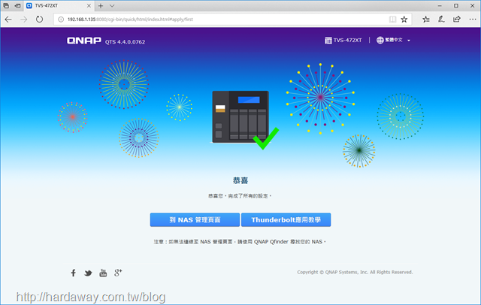Click the globe language icon
The height and width of the screenshot is (305, 481).
click(x=380, y=40)
